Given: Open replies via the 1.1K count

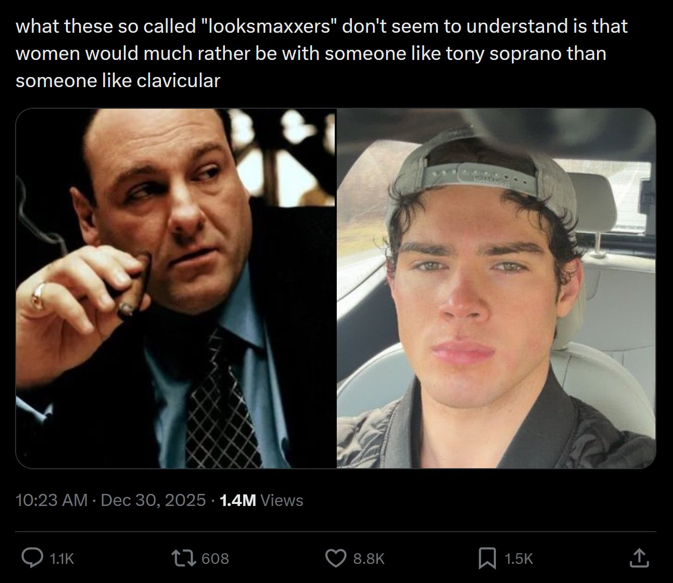Looking at the screenshot, I should point(62,558).
